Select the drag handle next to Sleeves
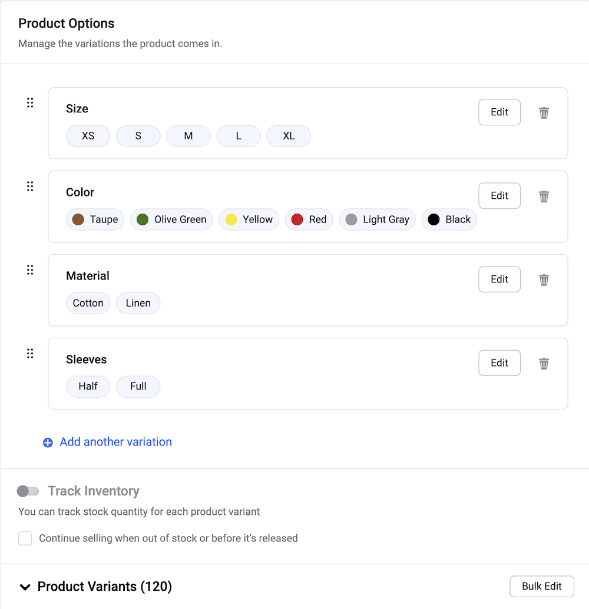This screenshot has height=609, width=589. [30, 354]
